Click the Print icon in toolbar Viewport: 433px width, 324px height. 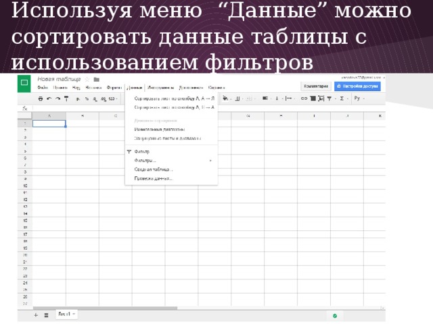pos(41,99)
